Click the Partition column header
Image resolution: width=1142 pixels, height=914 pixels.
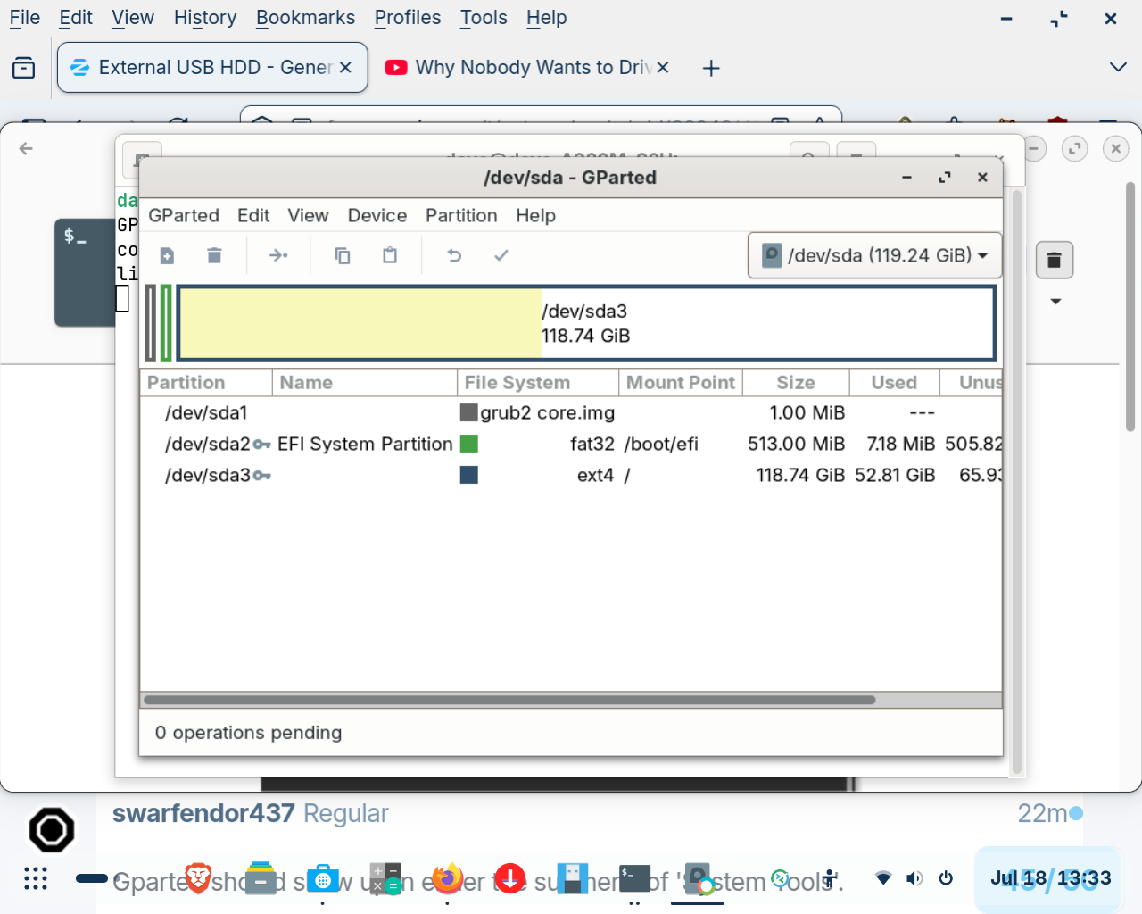coord(206,382)
